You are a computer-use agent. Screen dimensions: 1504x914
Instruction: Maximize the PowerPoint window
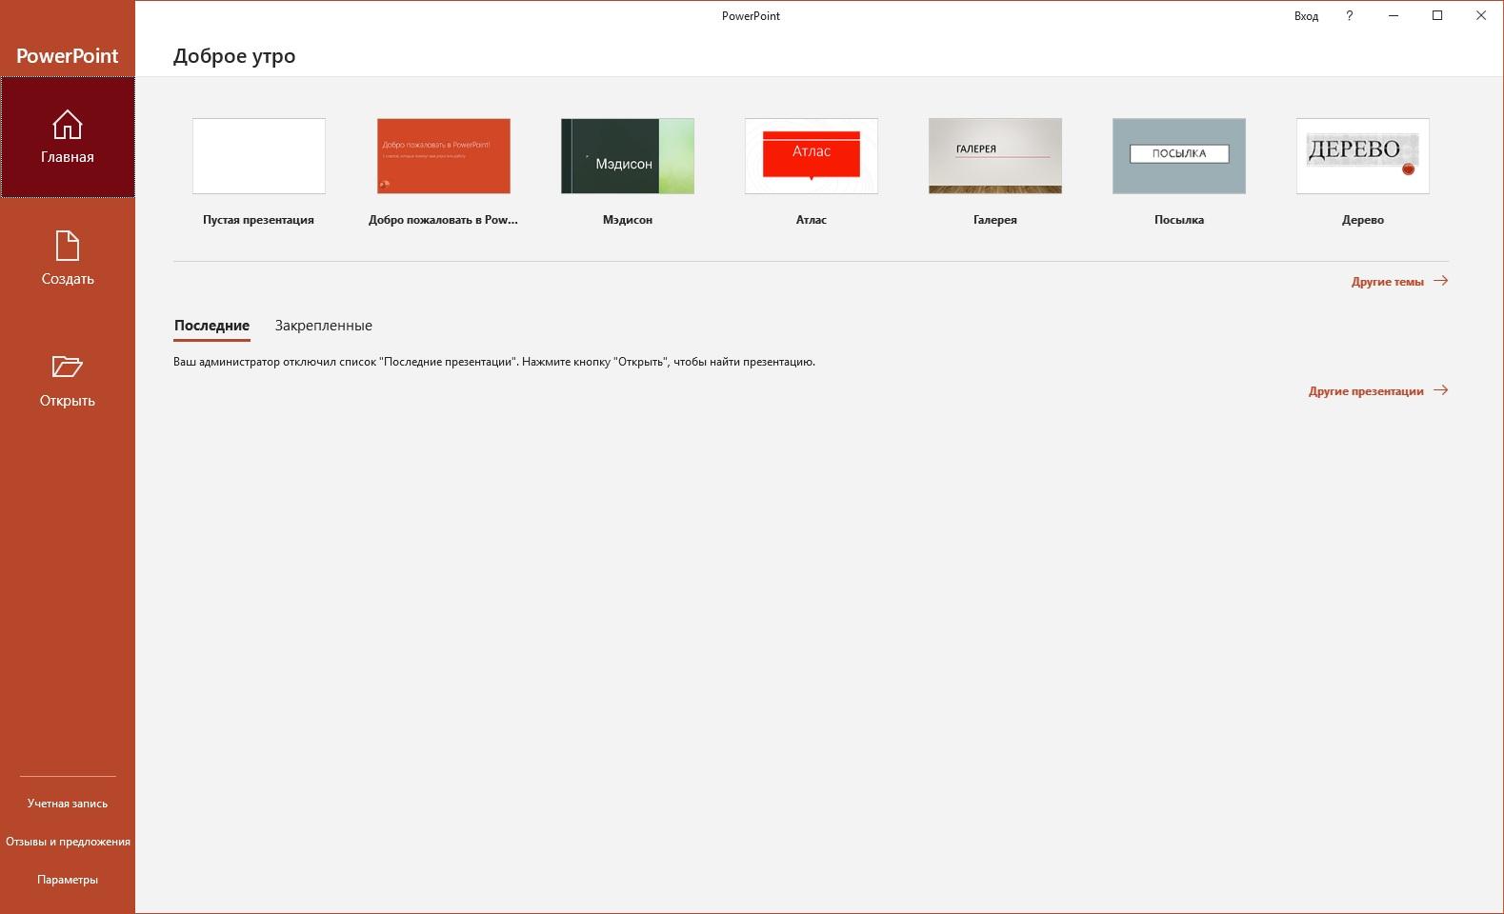pos(1437,16)
